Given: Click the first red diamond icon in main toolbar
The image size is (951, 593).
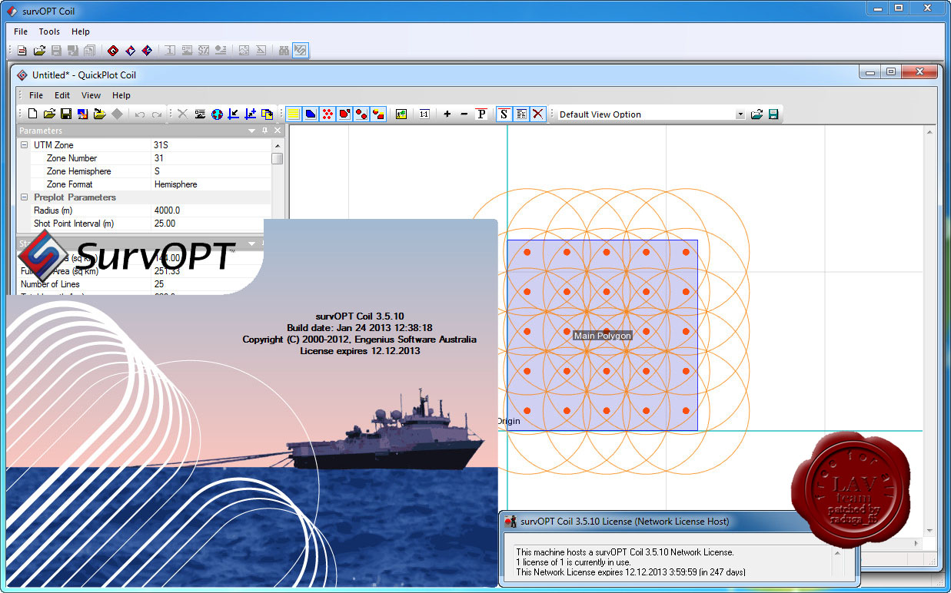Looking at the screenshot, I should point(113,51).
